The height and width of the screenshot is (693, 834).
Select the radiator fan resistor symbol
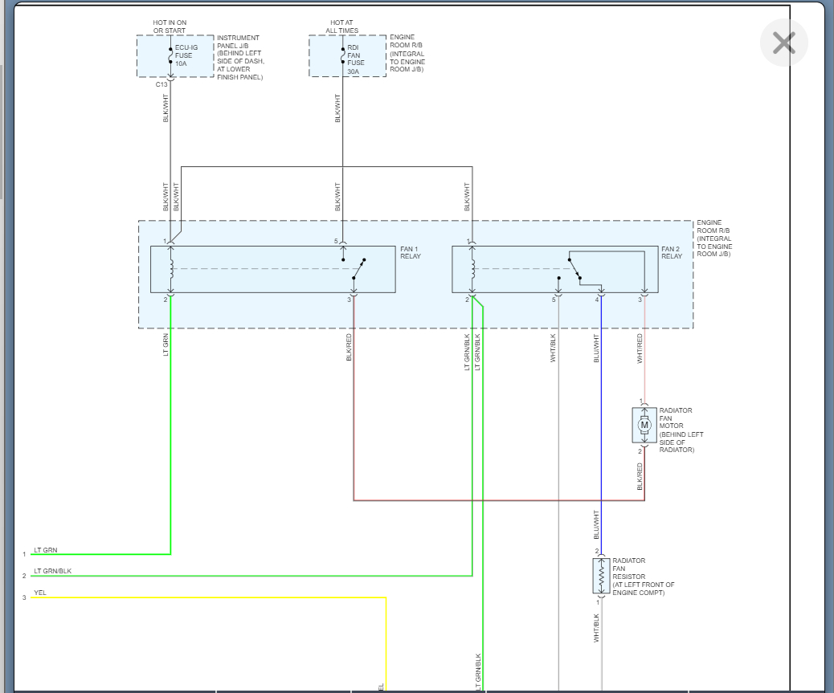click(600, 576)
